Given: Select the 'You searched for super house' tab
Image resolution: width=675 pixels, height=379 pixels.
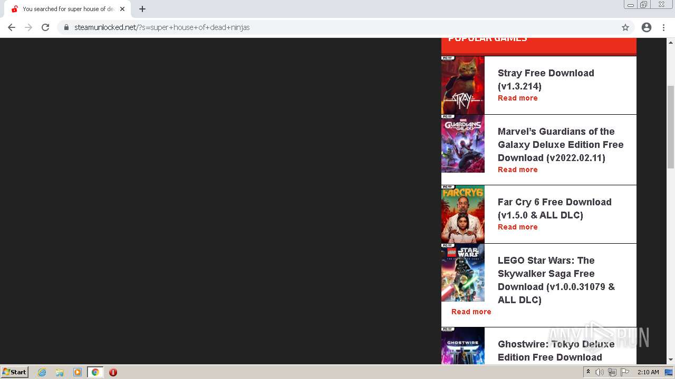Looking at the screenshot, I should 67,9.
